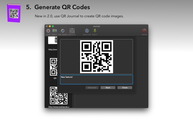Click the 'Journal' window title
Screen dimensions: 193x121
96,26
